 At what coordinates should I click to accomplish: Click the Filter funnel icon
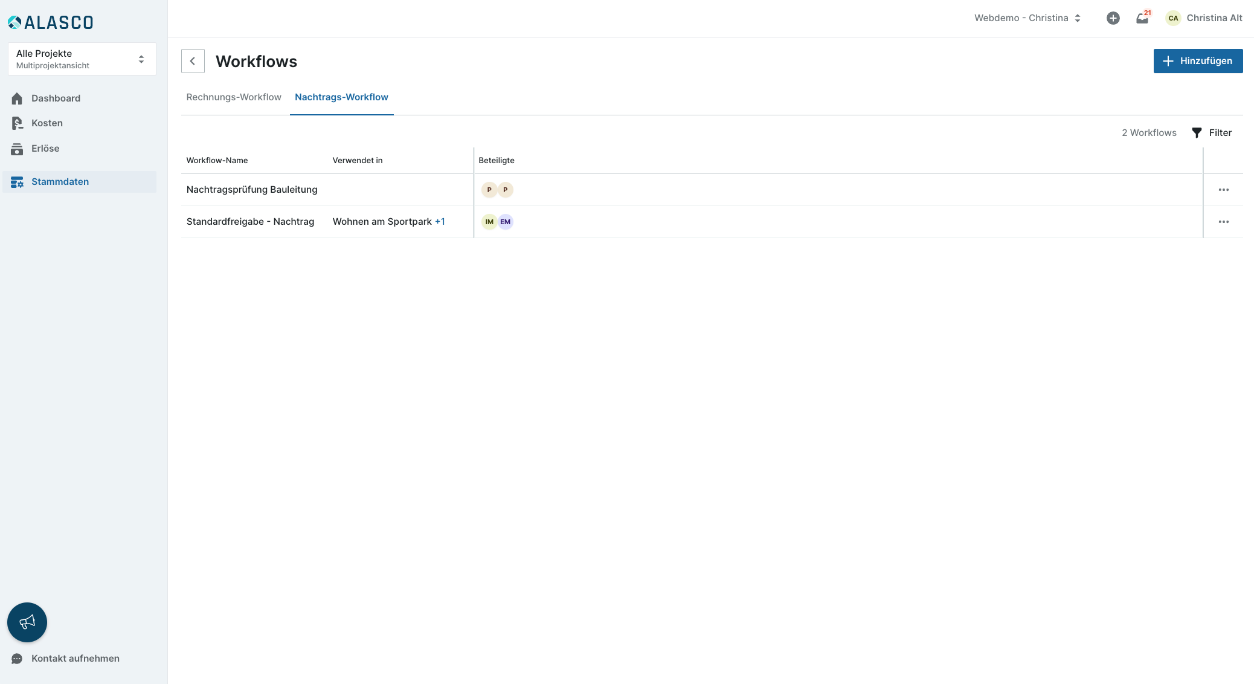tap(1197, 133)
